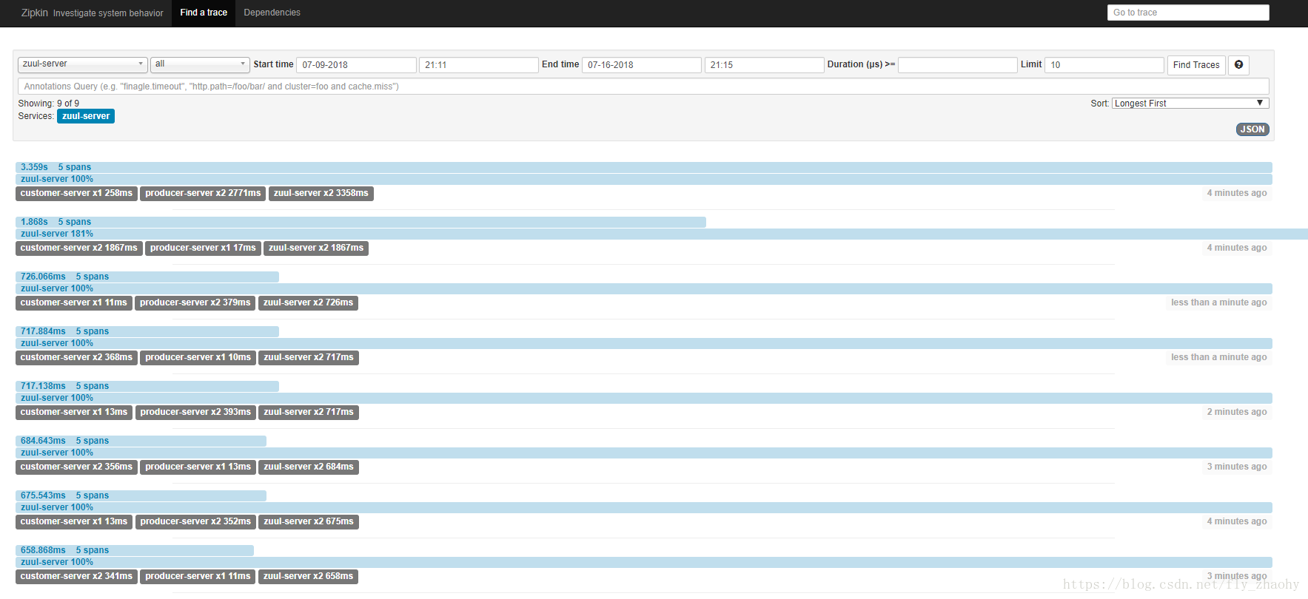Click the End time date 07-16-2018 field
The image size is (1308, 599).
point(642,65)
